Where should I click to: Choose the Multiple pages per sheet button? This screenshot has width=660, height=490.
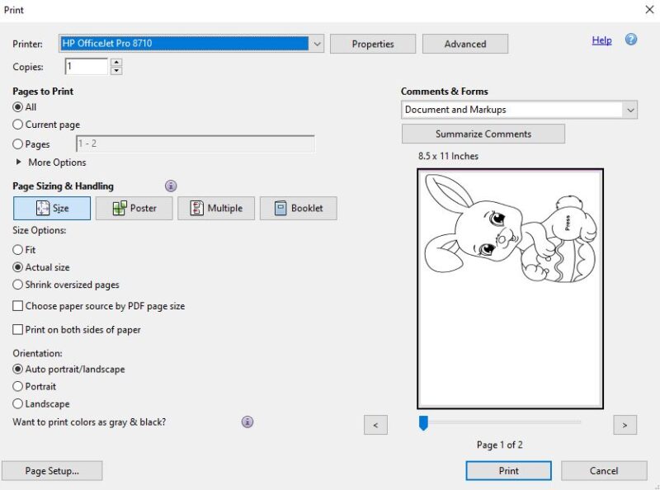point(216,208)
